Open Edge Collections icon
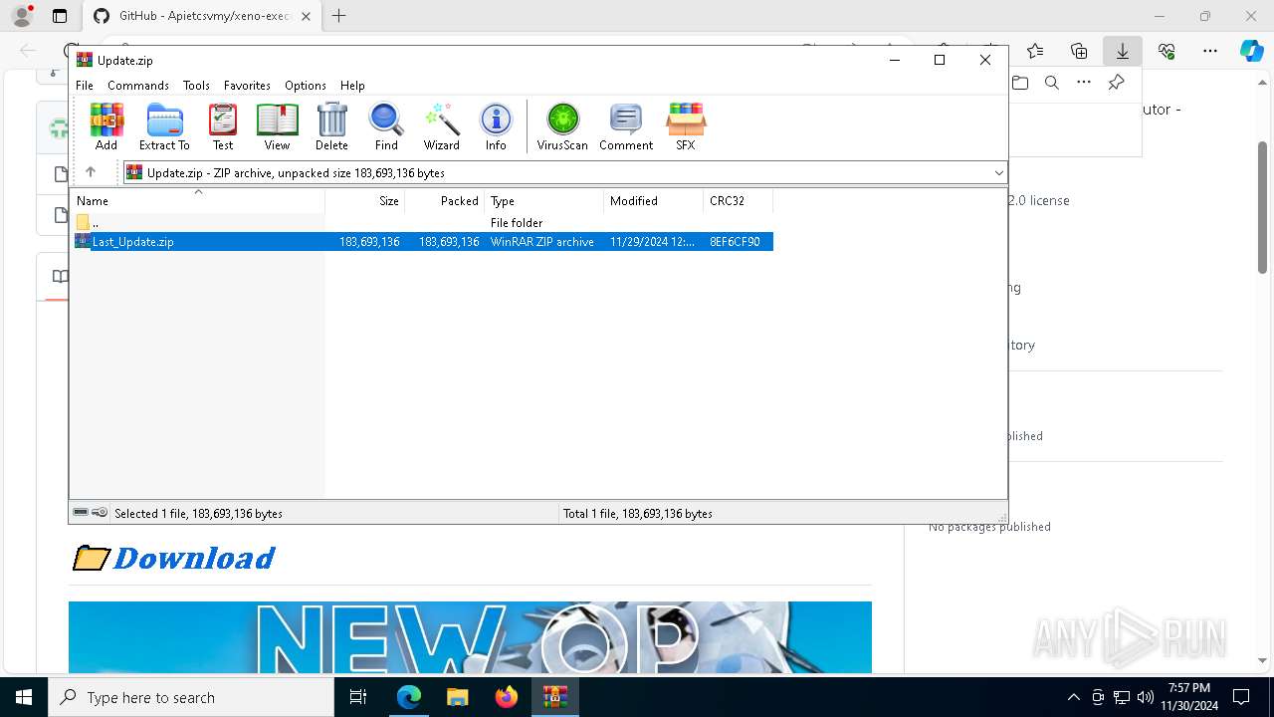Screen dimensions: 1274x717 [x=1079, y=51]
